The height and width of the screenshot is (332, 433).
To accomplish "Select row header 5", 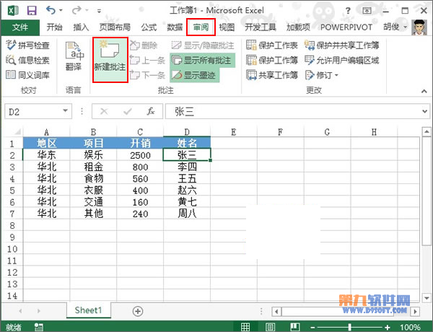I will pyautogui.click(x=12, y=191).
